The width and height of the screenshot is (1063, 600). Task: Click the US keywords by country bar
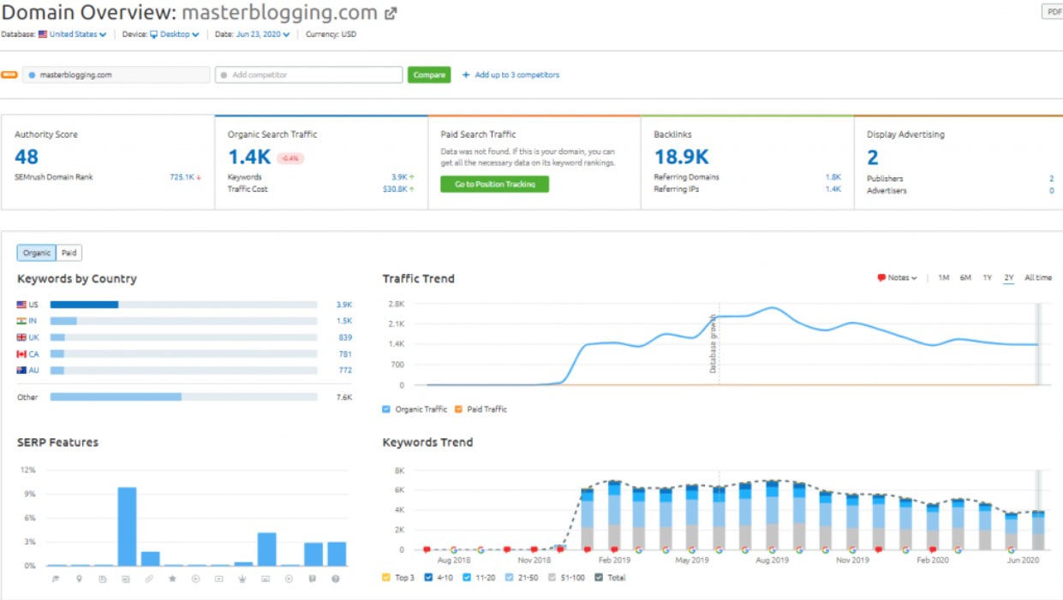click(183, 305)
